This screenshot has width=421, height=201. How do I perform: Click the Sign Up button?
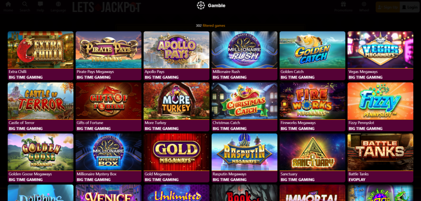click(388, 7)
